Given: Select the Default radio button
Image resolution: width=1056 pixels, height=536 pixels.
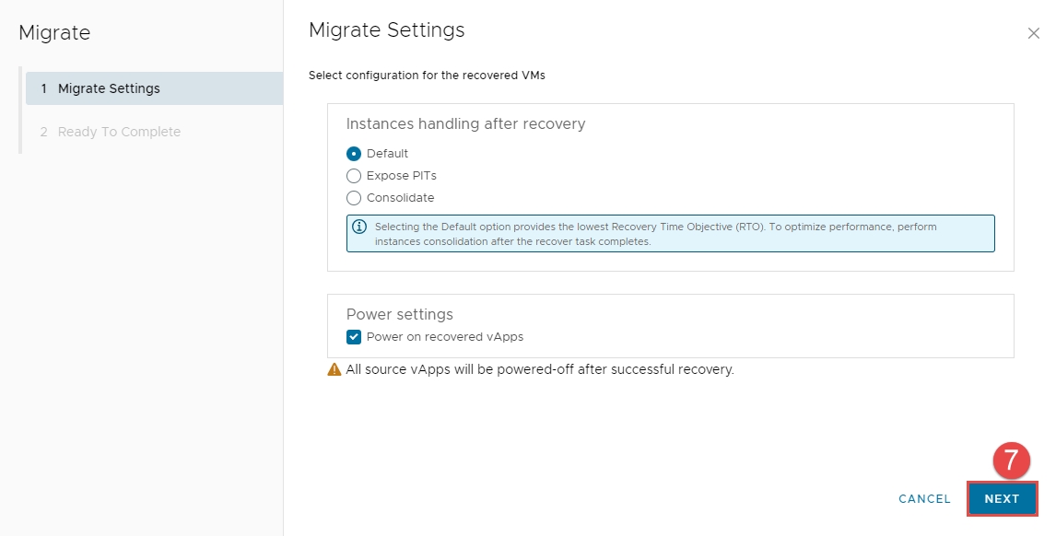Looking at the screenshot, I should tap(354, 154).
